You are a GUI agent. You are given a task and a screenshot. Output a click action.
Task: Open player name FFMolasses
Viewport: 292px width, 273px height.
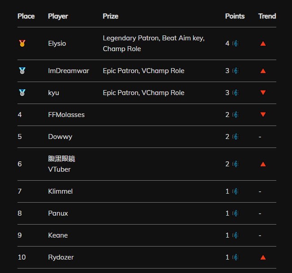66,115
